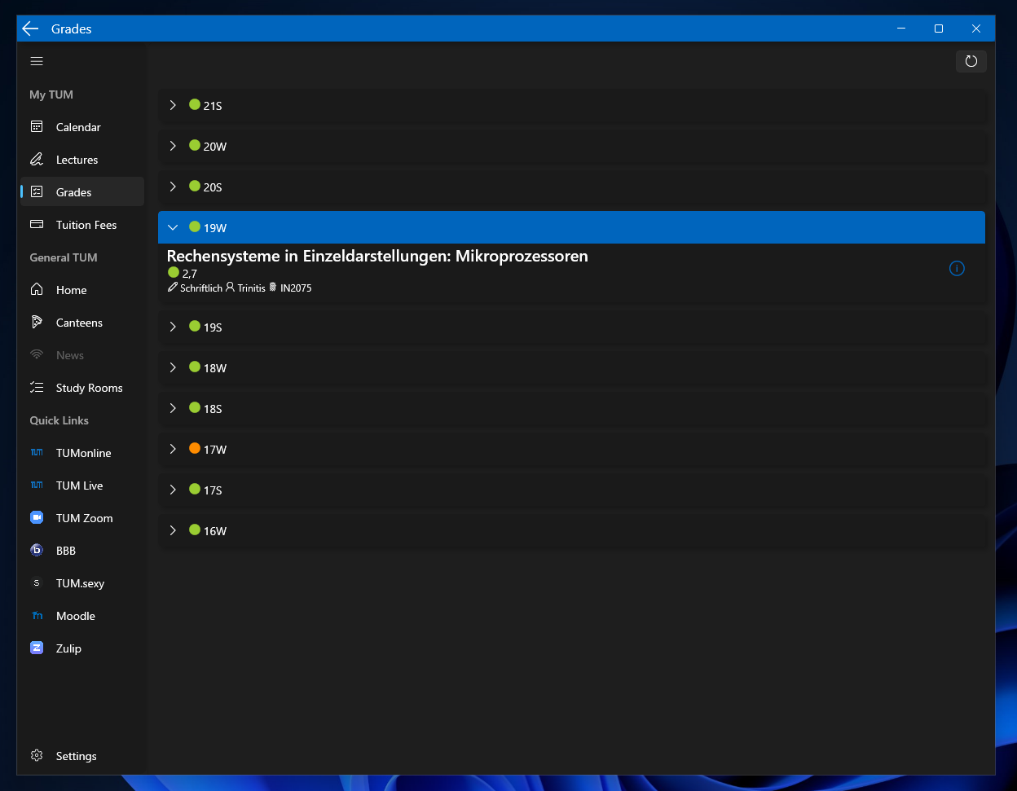The height and width of the screenshot is (791, 1017).
Task: Collapse the 19W semester chevron
Action: [x=173, y=227]
